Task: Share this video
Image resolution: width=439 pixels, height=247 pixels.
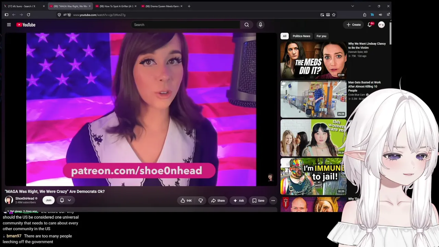Action: click(218, 201)
